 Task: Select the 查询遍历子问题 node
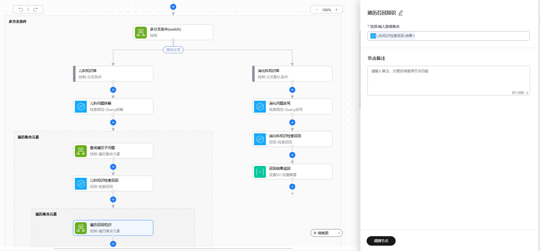pos(113,151)
